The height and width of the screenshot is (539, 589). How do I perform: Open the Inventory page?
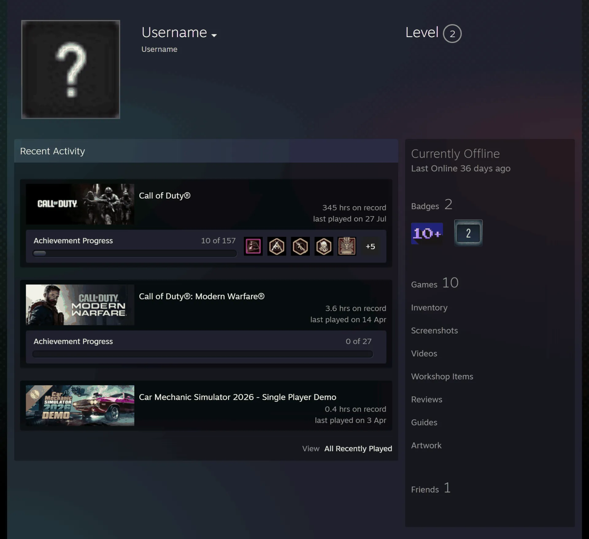(429, 307)
